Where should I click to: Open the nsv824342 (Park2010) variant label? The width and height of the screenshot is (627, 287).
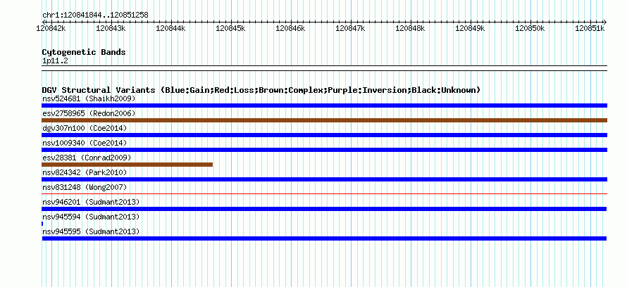coord(85,172)
